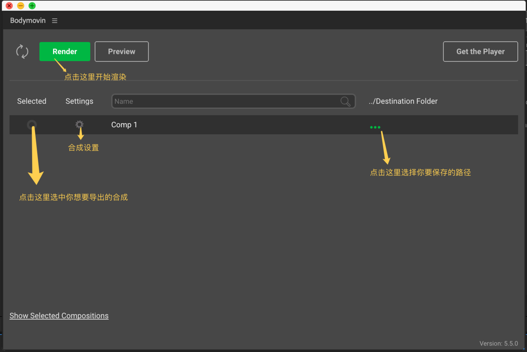This screenshot has height=352, width=527.
Task: Click Get the Player button
Action: click(x=480, y=52)
